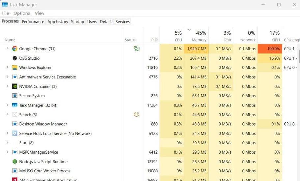The image size is (300, 181).
Task: Expand the Windows Explorer process
Action: click(7, 67)
